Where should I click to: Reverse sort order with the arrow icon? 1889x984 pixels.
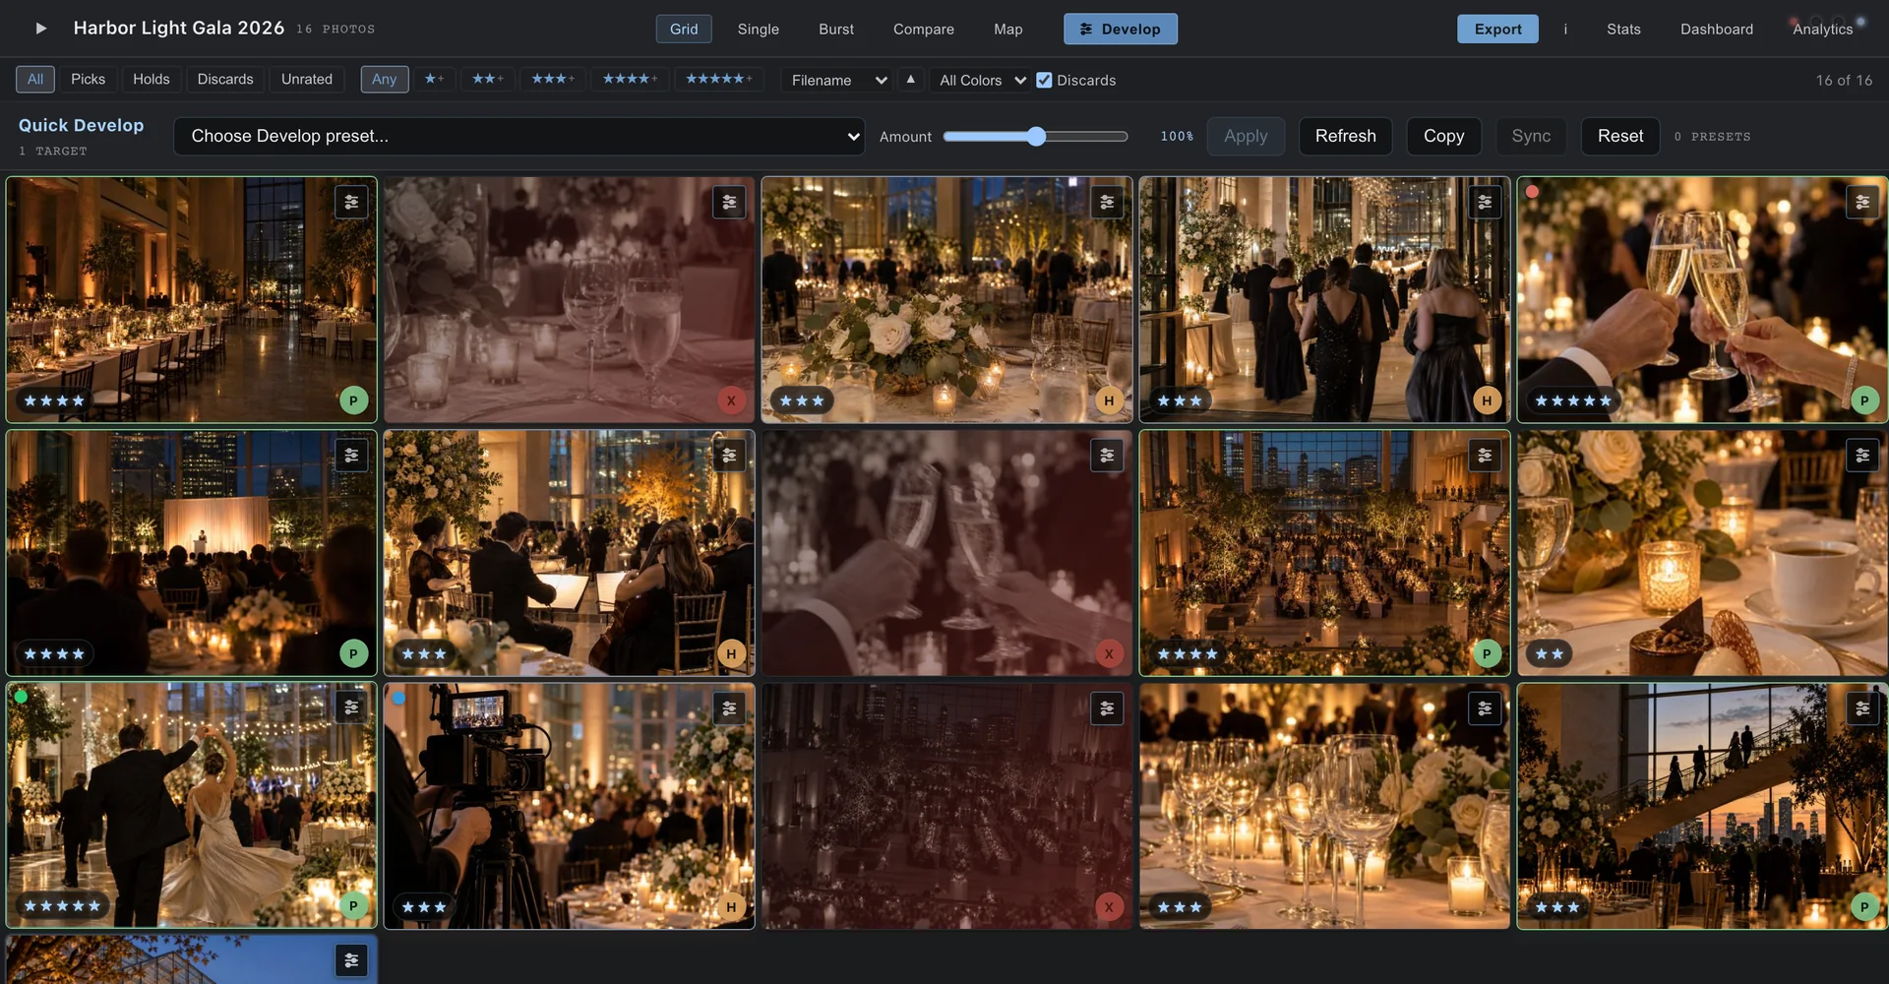pyautogui.click(x=911, y=80)
